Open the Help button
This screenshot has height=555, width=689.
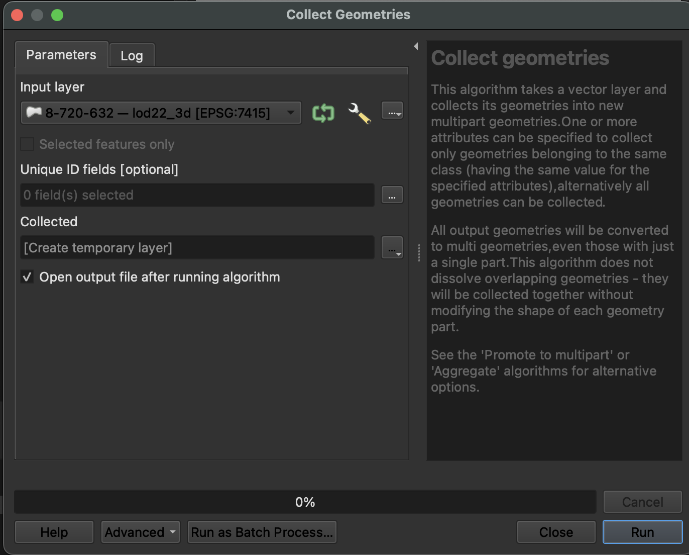tap(54, 532)
